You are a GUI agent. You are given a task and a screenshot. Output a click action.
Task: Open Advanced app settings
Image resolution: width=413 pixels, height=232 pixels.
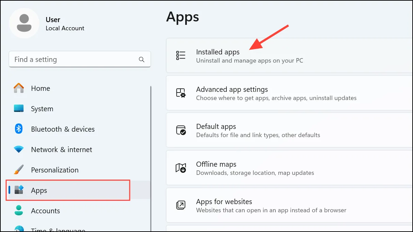tap(289, 93)
